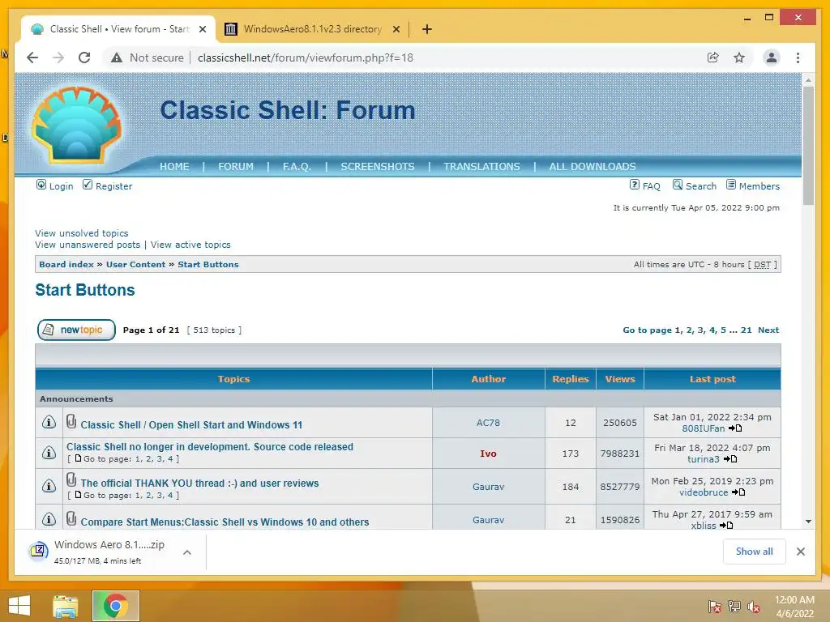
Task: Open the taskbar clock showing 12:00 AM
Action: pos(794,607)
